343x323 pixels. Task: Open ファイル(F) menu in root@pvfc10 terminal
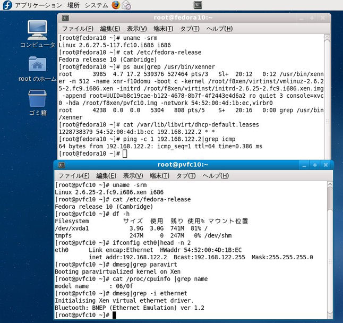[74, 176]
